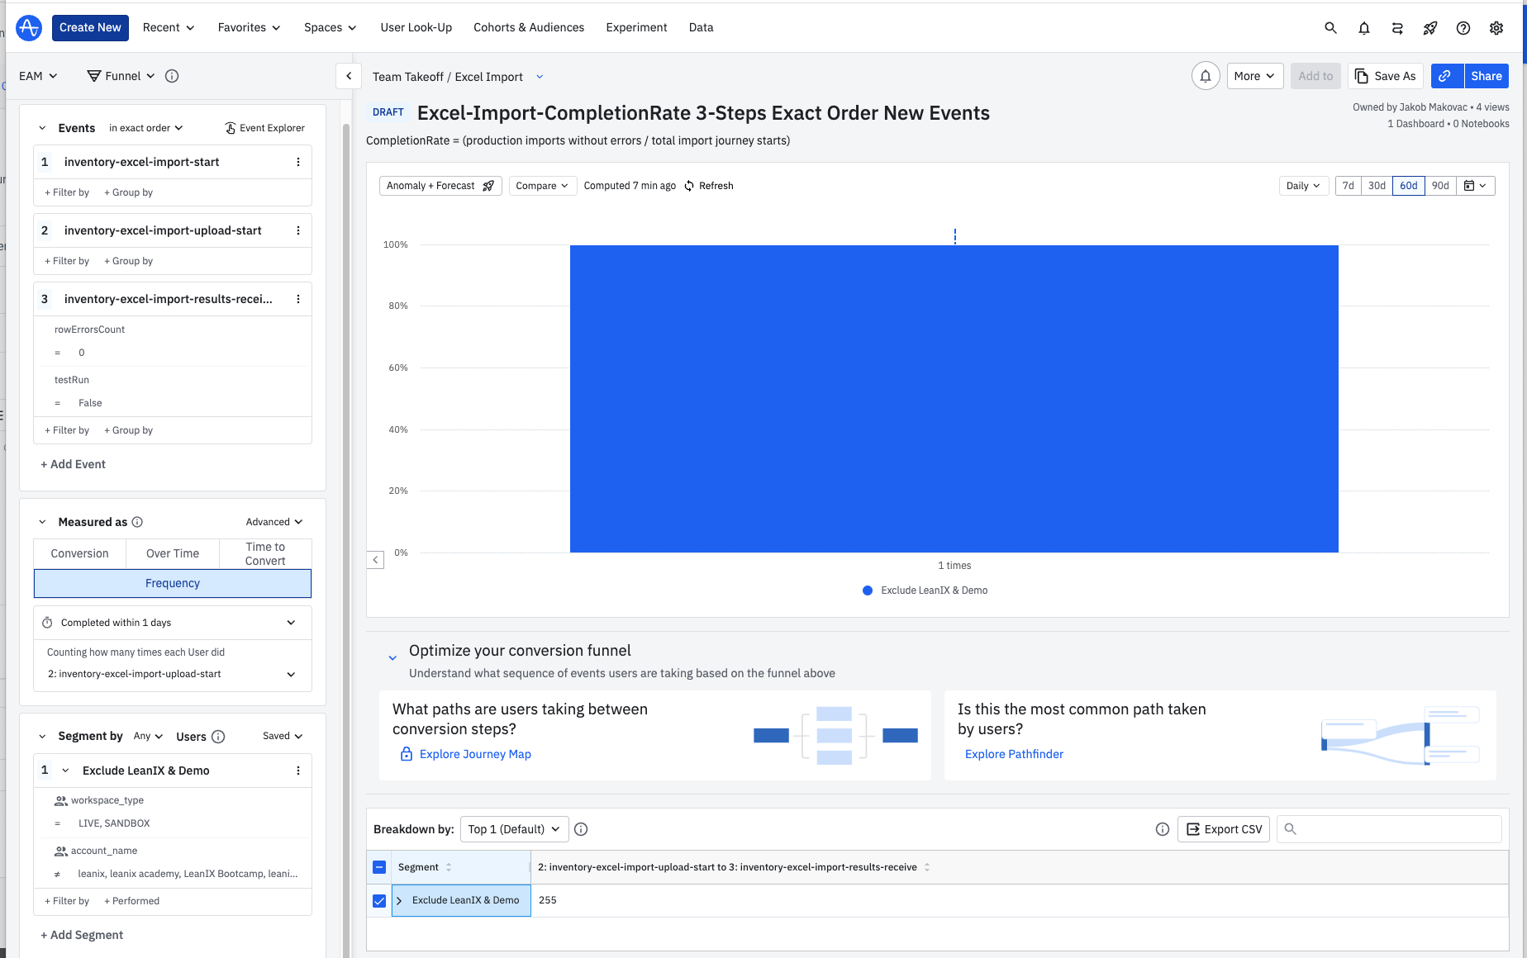Open the Completed within 1 days dropdown
The image size is (1527, 958).
pyautogui.click(x=173, y=623)
